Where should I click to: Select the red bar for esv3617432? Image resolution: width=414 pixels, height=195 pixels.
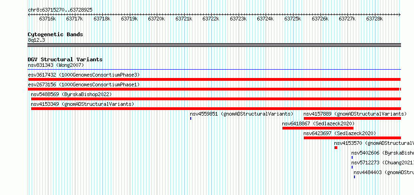tap(214, 79)
